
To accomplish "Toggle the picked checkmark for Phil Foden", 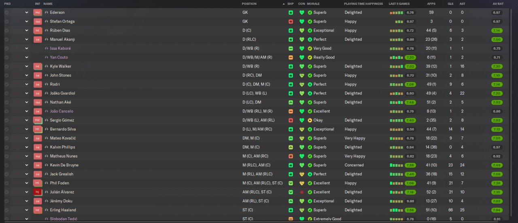I will pyautogui.click(x=6, y=183).
